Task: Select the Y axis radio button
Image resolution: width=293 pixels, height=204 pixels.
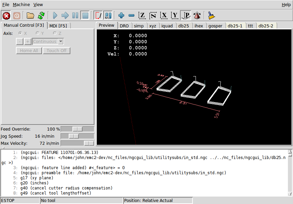Action: 37,33
